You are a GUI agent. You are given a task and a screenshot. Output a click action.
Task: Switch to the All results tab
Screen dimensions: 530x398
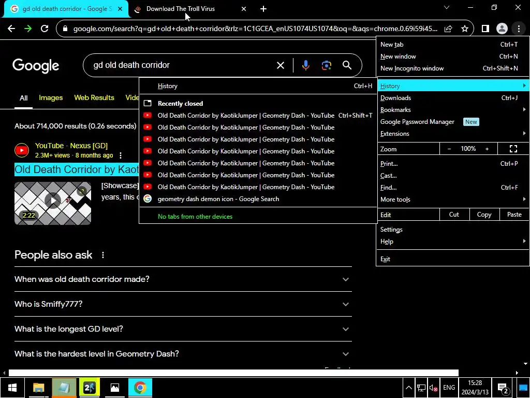point(23,98)
